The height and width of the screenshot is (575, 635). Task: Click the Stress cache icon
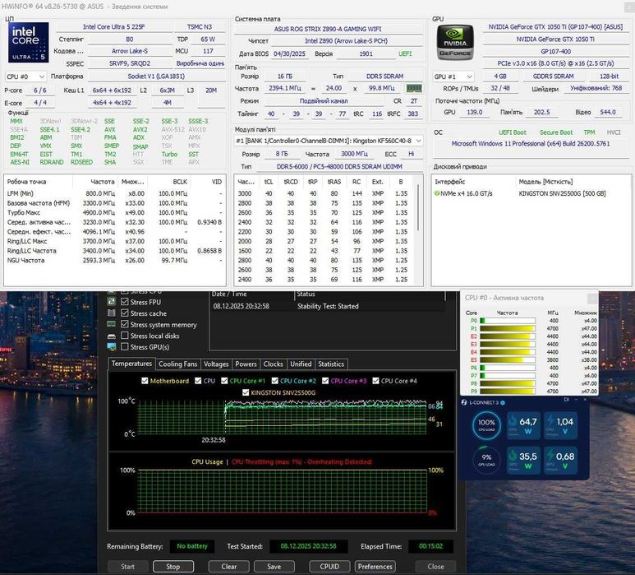[112, 313]
